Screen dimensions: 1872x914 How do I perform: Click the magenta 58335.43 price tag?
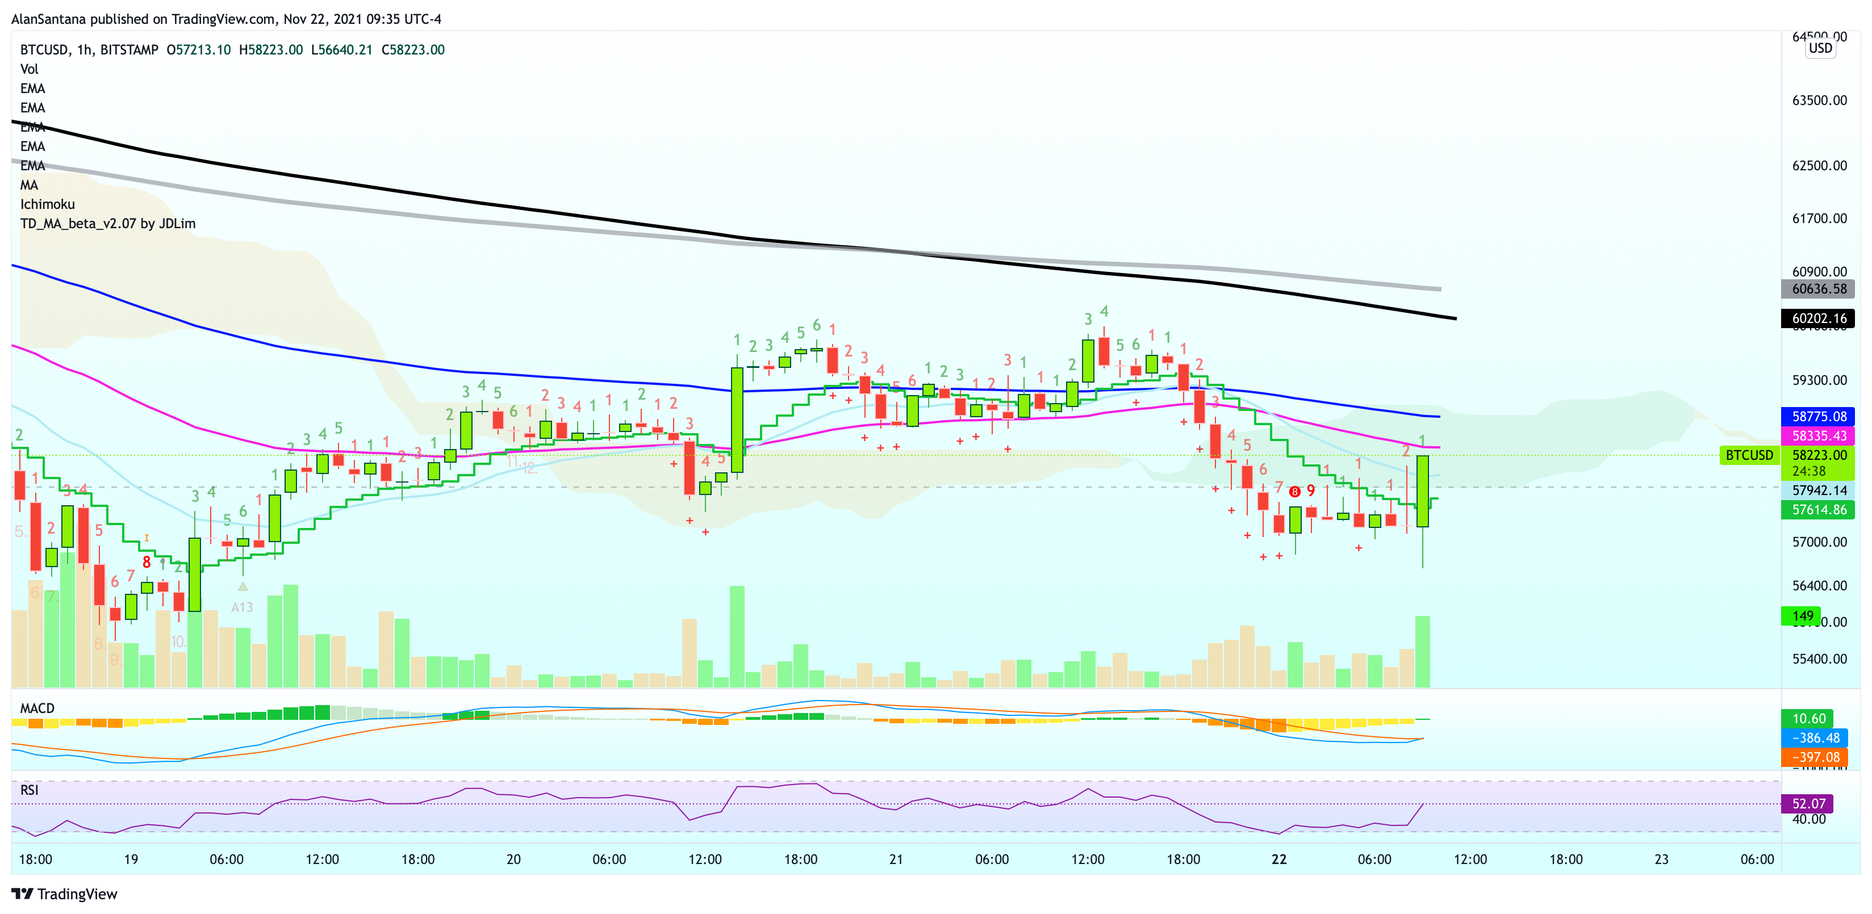[1818, 436]
